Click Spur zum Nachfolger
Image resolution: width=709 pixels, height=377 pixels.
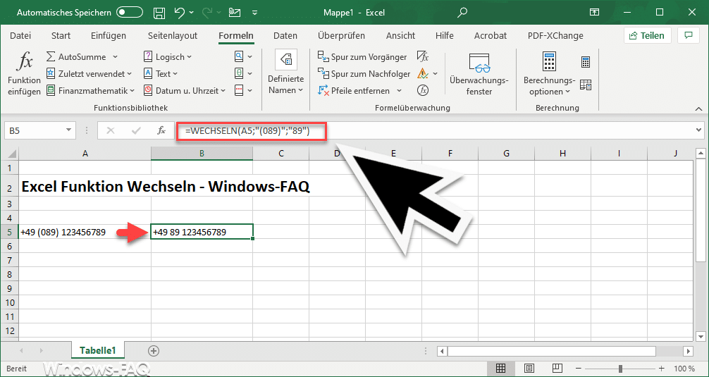pyautogui.click(x=364, y=74)
